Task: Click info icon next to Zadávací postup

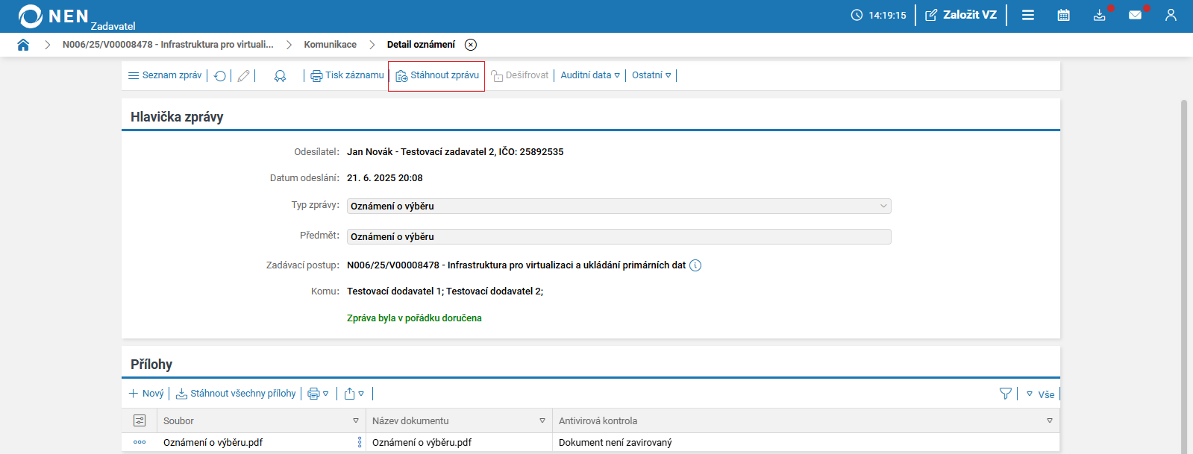Action: click(695, 265)
